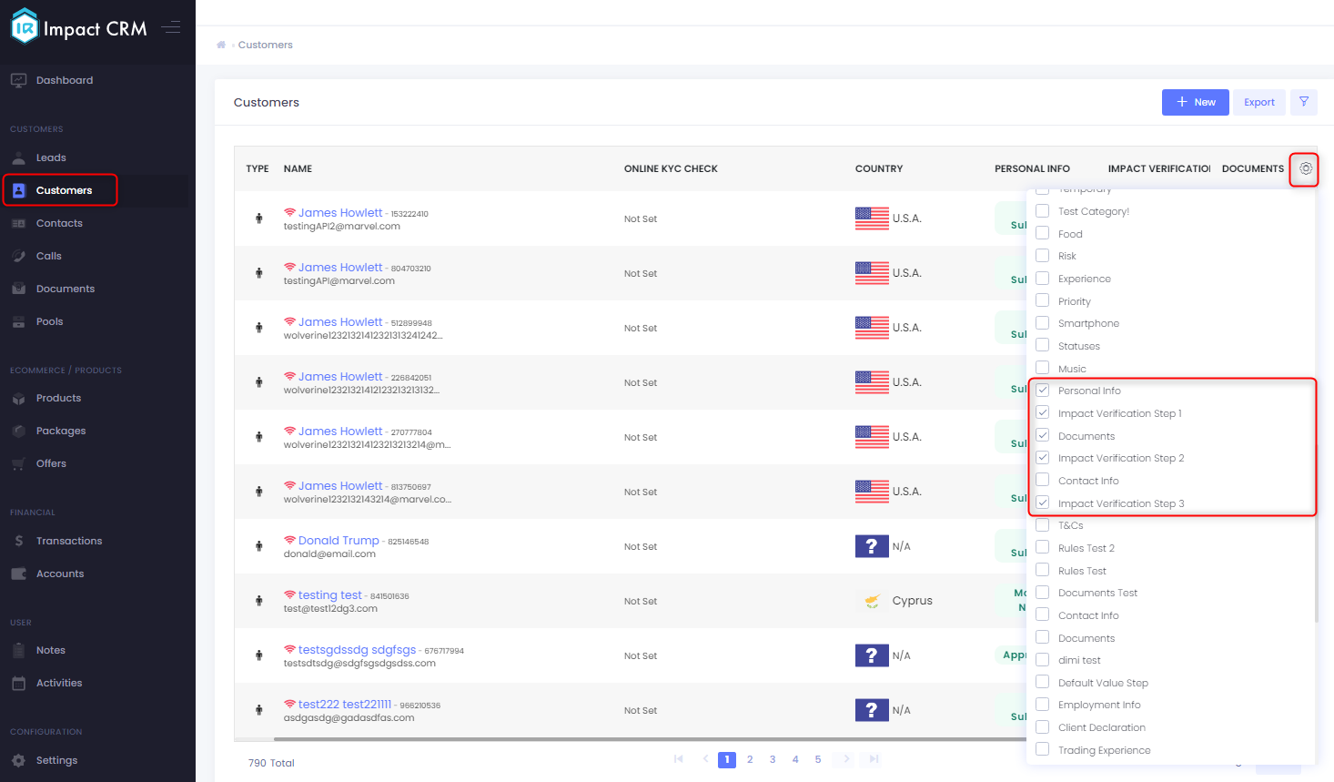Click the New customer button

point(1196,102)
